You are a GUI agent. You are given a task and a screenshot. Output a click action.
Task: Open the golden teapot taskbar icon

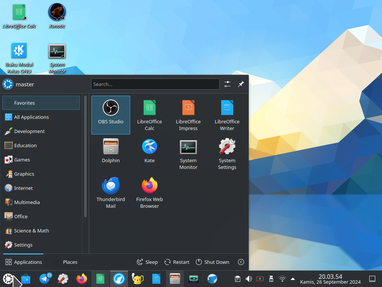pos(137,279)
